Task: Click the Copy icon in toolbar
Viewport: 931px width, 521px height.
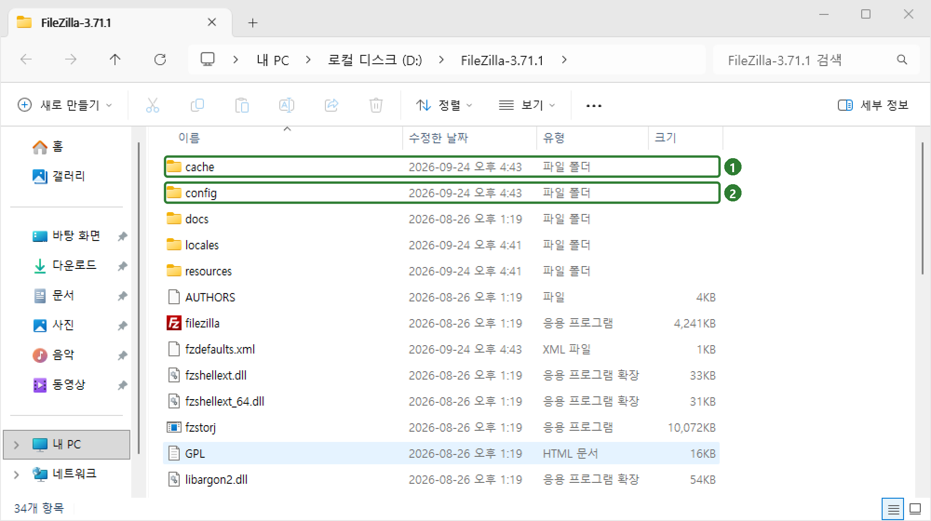Action: [197, 105]
